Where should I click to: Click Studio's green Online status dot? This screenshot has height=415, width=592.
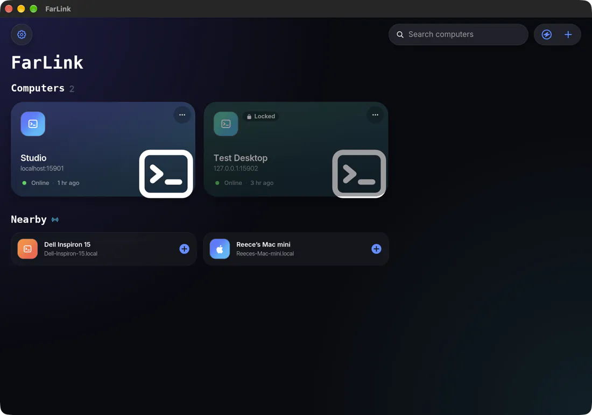[x=24, y=183]
